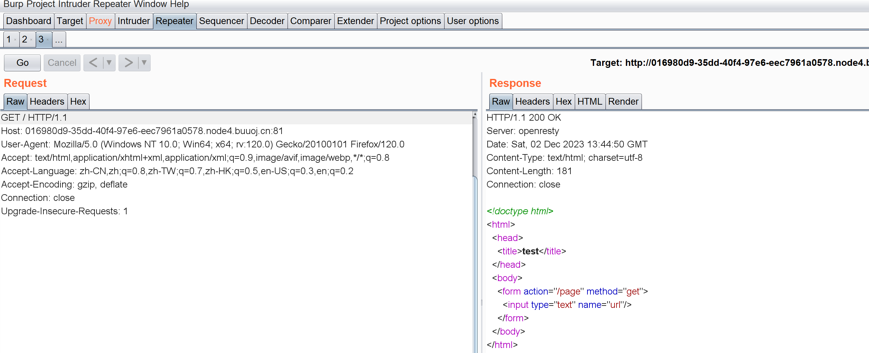Click the Host header line in request
869x353 pixels.
(142, 131)
